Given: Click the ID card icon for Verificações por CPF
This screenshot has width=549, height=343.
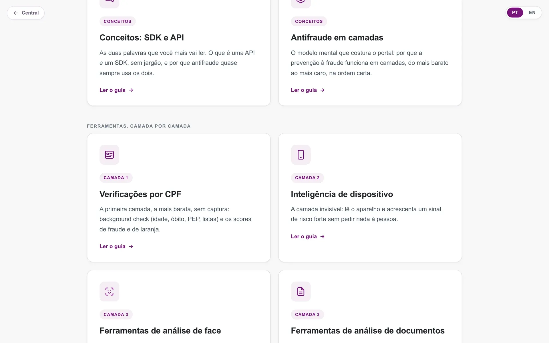Looking at the screenshot, I should pos(109,155).
